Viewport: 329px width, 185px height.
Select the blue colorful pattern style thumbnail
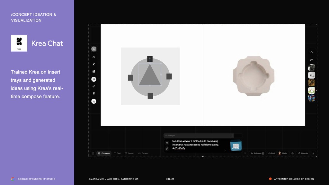point(312,98)
